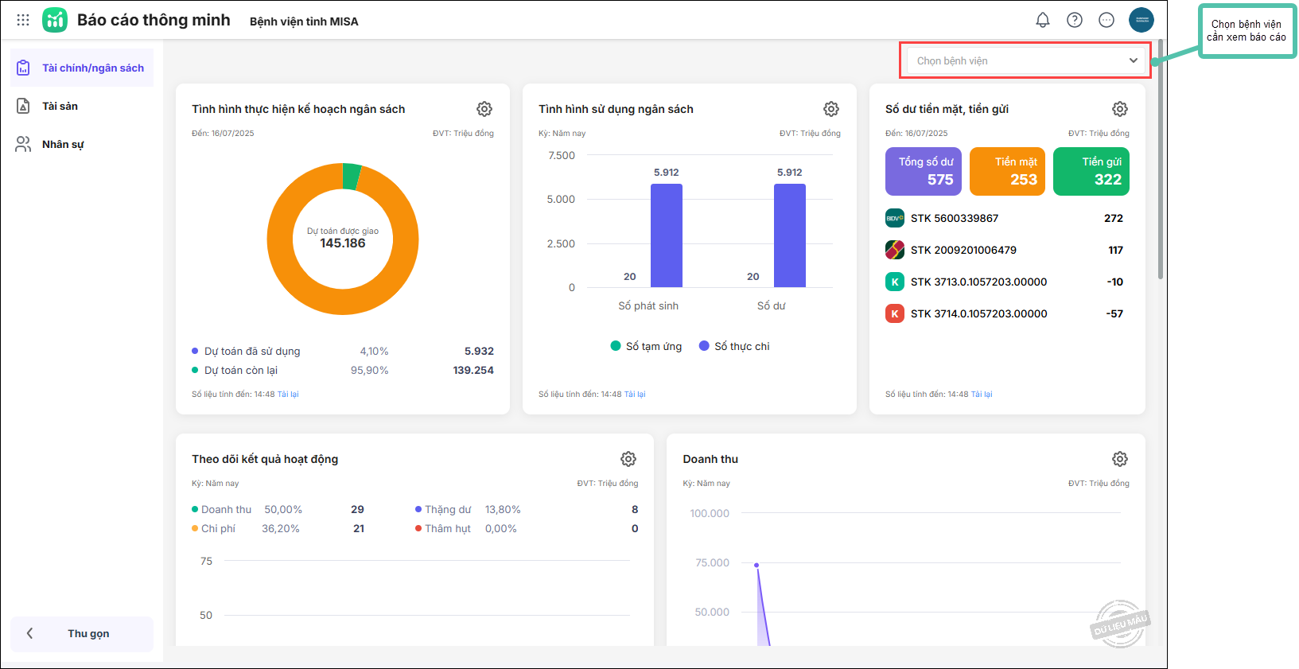Click the notification bell icon

(x=1042, y=20)
